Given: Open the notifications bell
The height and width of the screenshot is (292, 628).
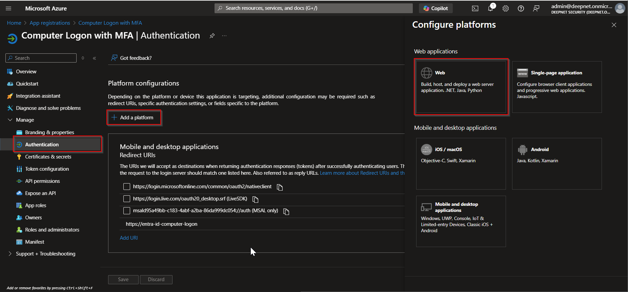Looking at the screenshot, I should pos(490,8).
